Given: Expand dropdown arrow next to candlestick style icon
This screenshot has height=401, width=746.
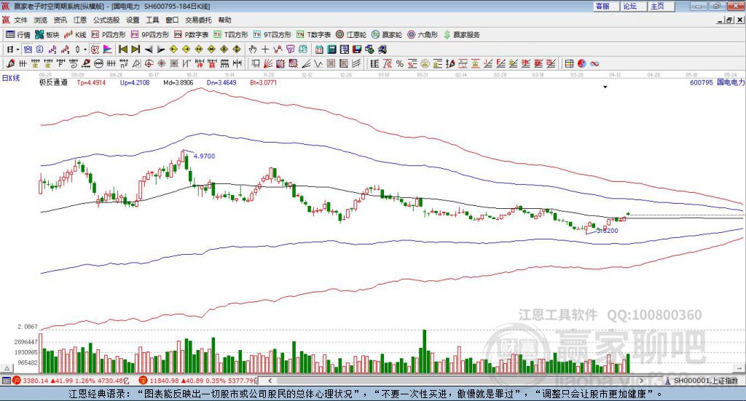Looking at the screenshot, I should [85, 49].
